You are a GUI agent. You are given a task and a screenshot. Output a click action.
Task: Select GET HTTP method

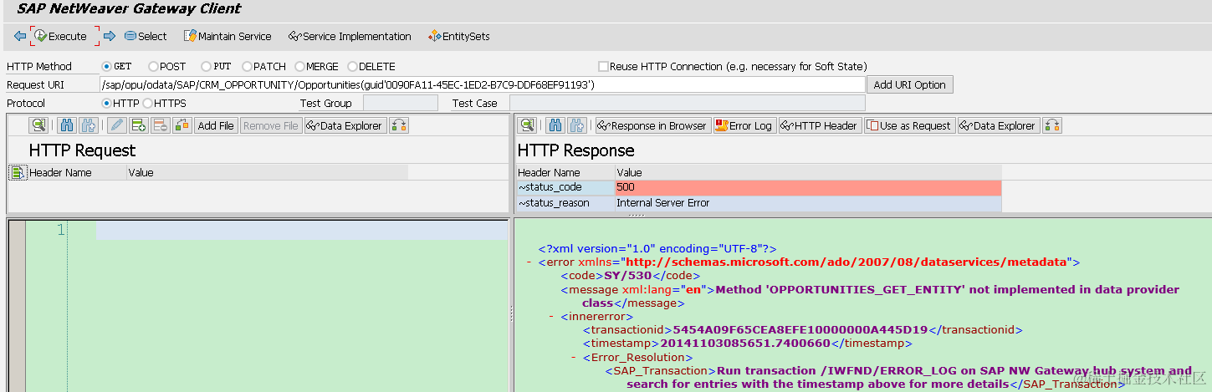point(107,66)
